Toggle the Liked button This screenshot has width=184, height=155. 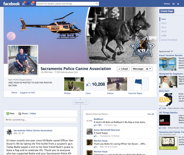click(x=123, y=69)
